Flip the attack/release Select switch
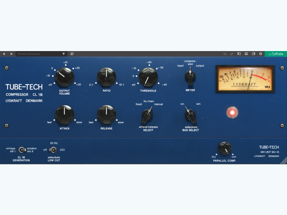287x215 pixels. click(x=148, y=115)
